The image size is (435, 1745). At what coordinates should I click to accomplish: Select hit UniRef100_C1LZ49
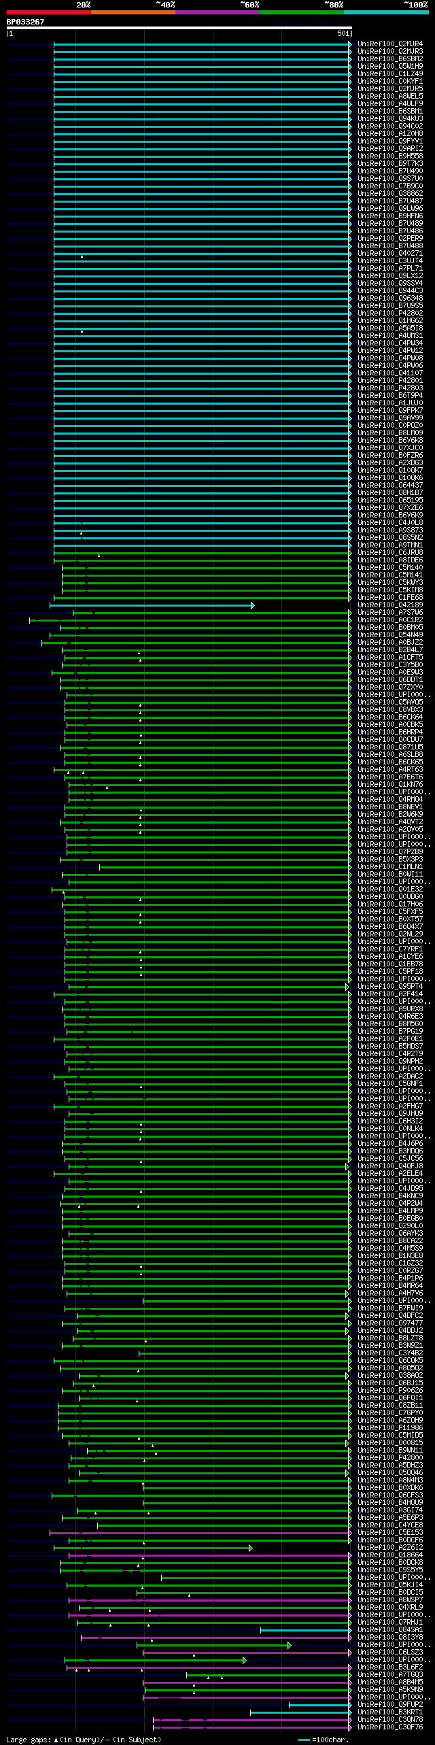[x=390, y=74]
